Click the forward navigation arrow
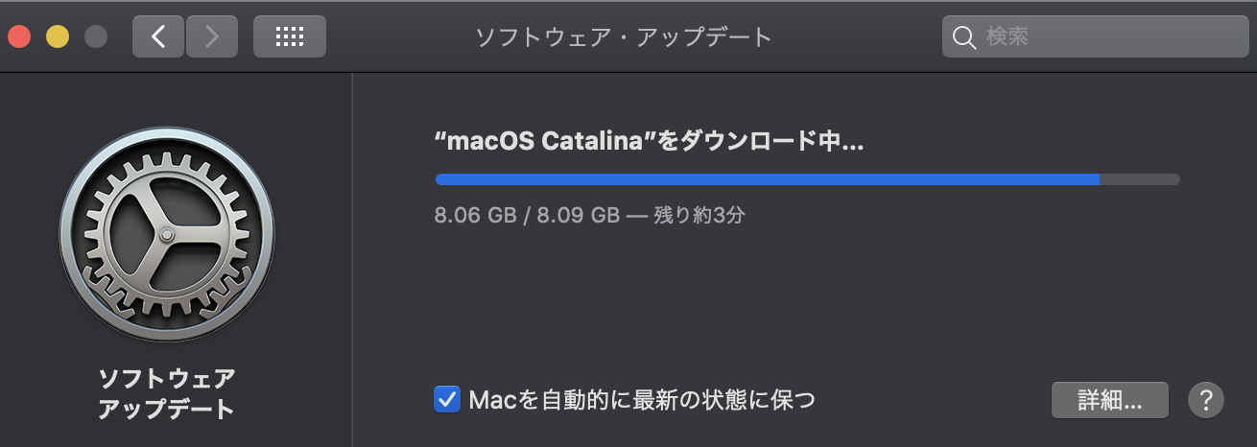The width and height of the screenshot is (1257, 447). [x=212, y=37]
